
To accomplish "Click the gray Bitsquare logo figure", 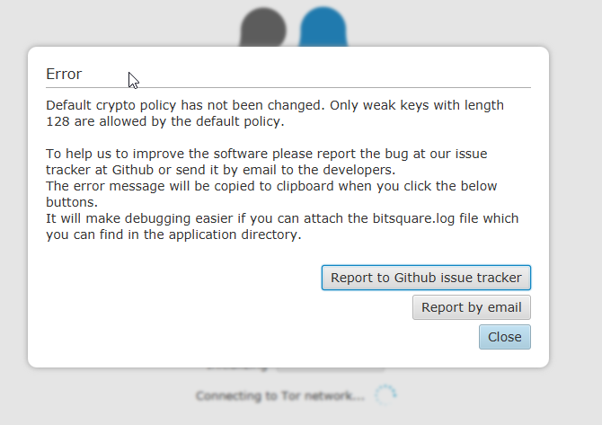I will pos(263,27).
